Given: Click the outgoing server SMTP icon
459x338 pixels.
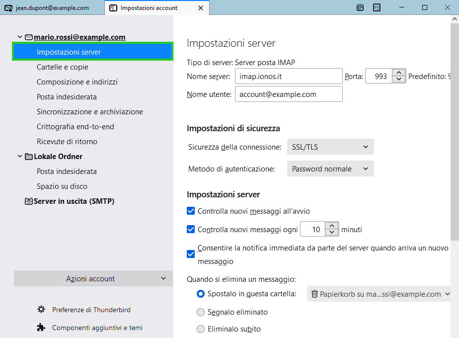Looking at the screenshot, I should pos(29,201).
